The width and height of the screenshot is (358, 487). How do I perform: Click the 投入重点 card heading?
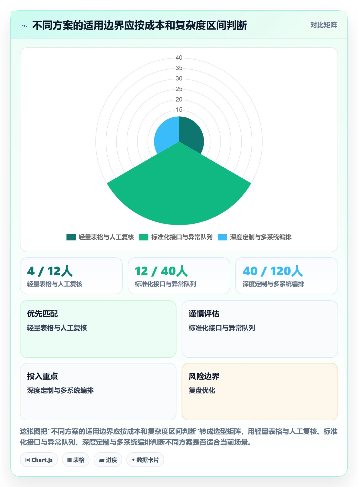point(42,376)
